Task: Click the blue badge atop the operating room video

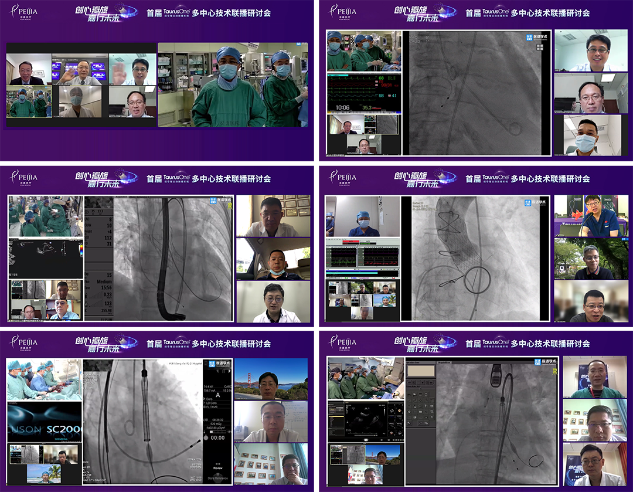Action: point(302,45)
